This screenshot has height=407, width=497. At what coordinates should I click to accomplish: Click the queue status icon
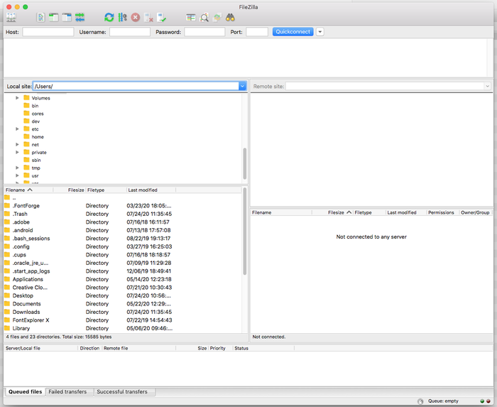(420, 401)
